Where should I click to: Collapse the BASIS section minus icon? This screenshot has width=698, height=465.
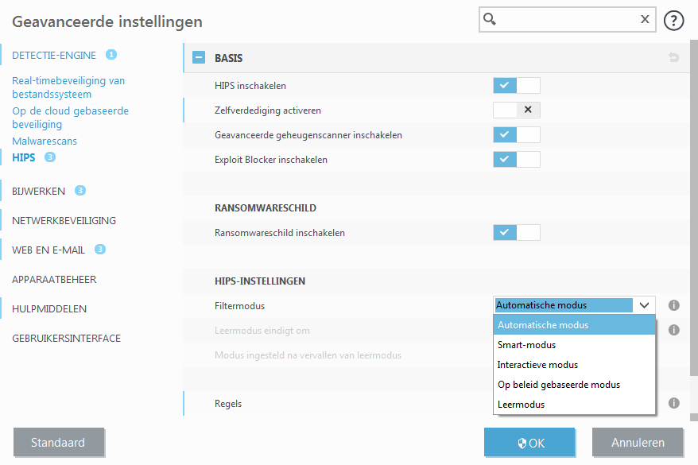point(199,58)
